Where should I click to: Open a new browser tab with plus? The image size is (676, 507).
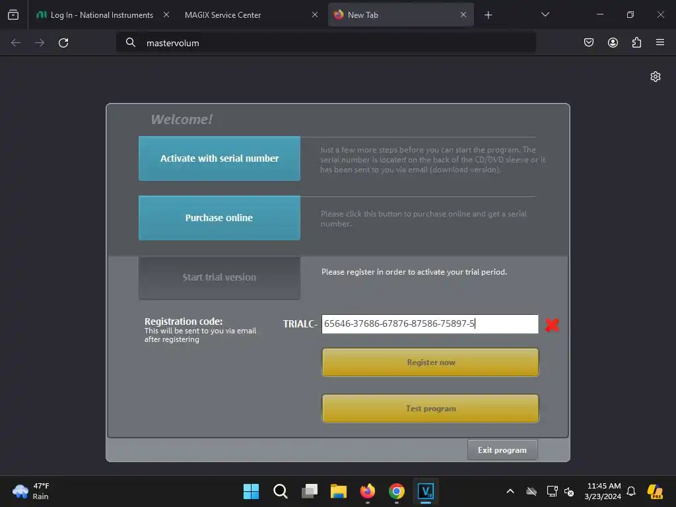click(488, 15)
